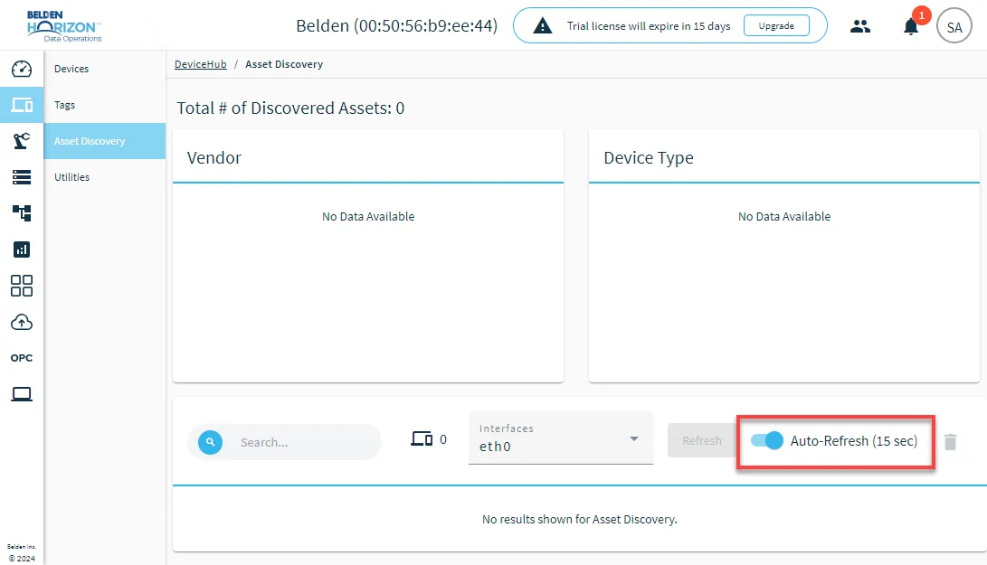987x565 pixels.
Task: Click the stacked list icon in sidebar
Action: pyautogui.click(x=22, y=177)
